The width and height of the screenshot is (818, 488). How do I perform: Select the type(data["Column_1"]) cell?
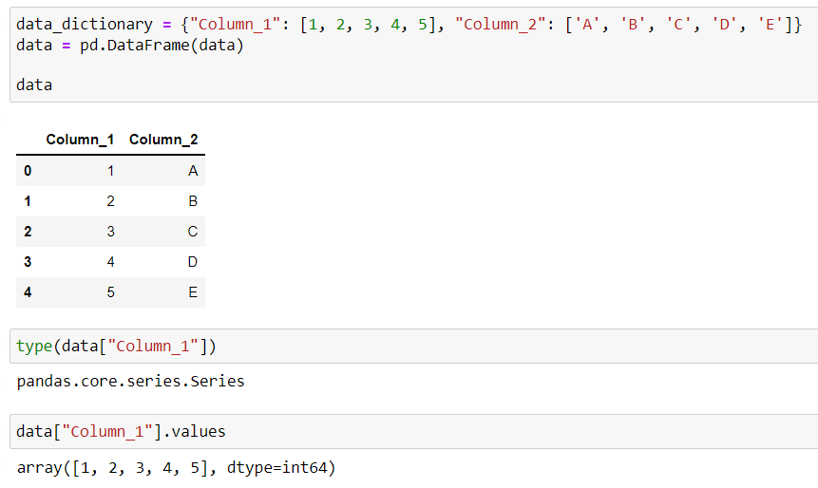[413, 347]
